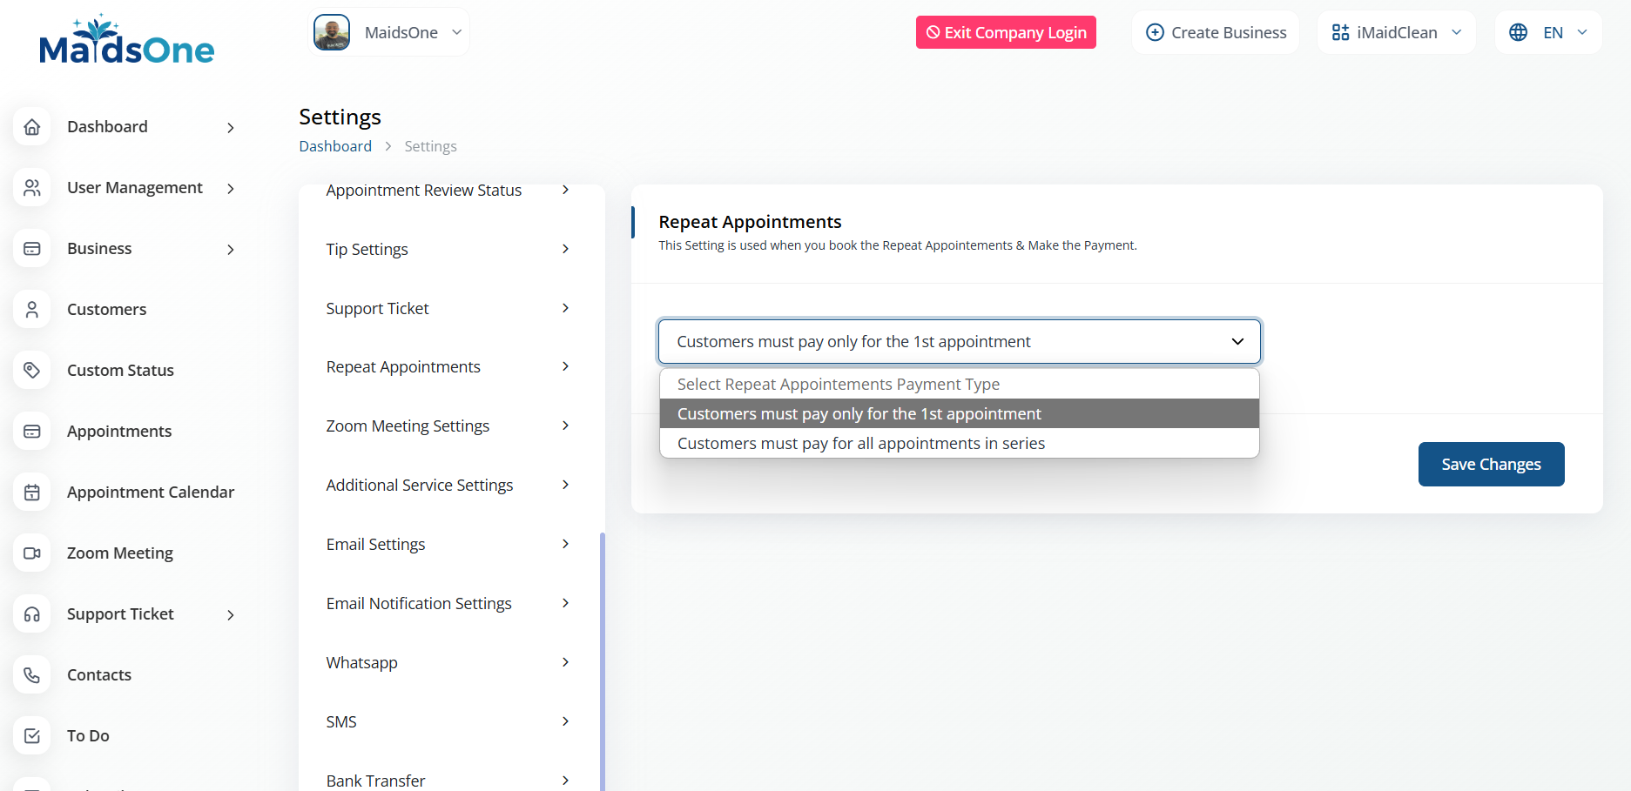Click the Contacts phone icon
The width and height of the screenshot is (1631, 791).
pyautogui.click(x=32, y=675)
